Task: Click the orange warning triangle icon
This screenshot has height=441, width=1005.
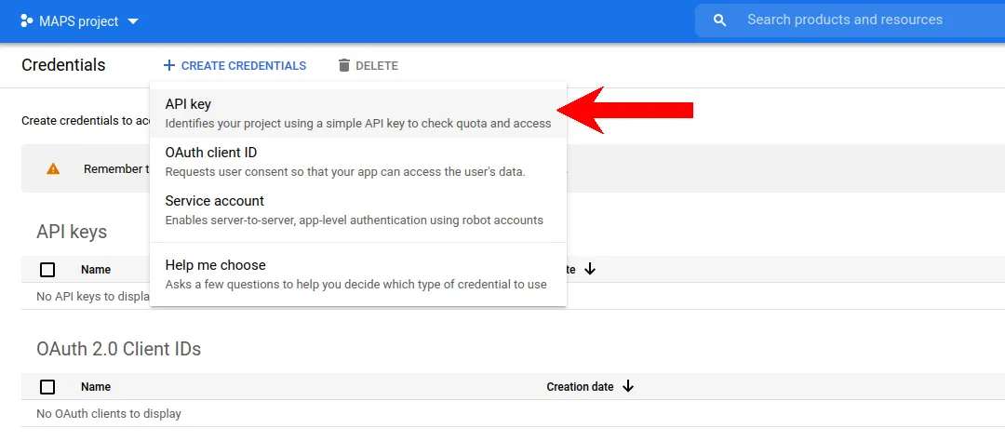Action: (53, 169)
